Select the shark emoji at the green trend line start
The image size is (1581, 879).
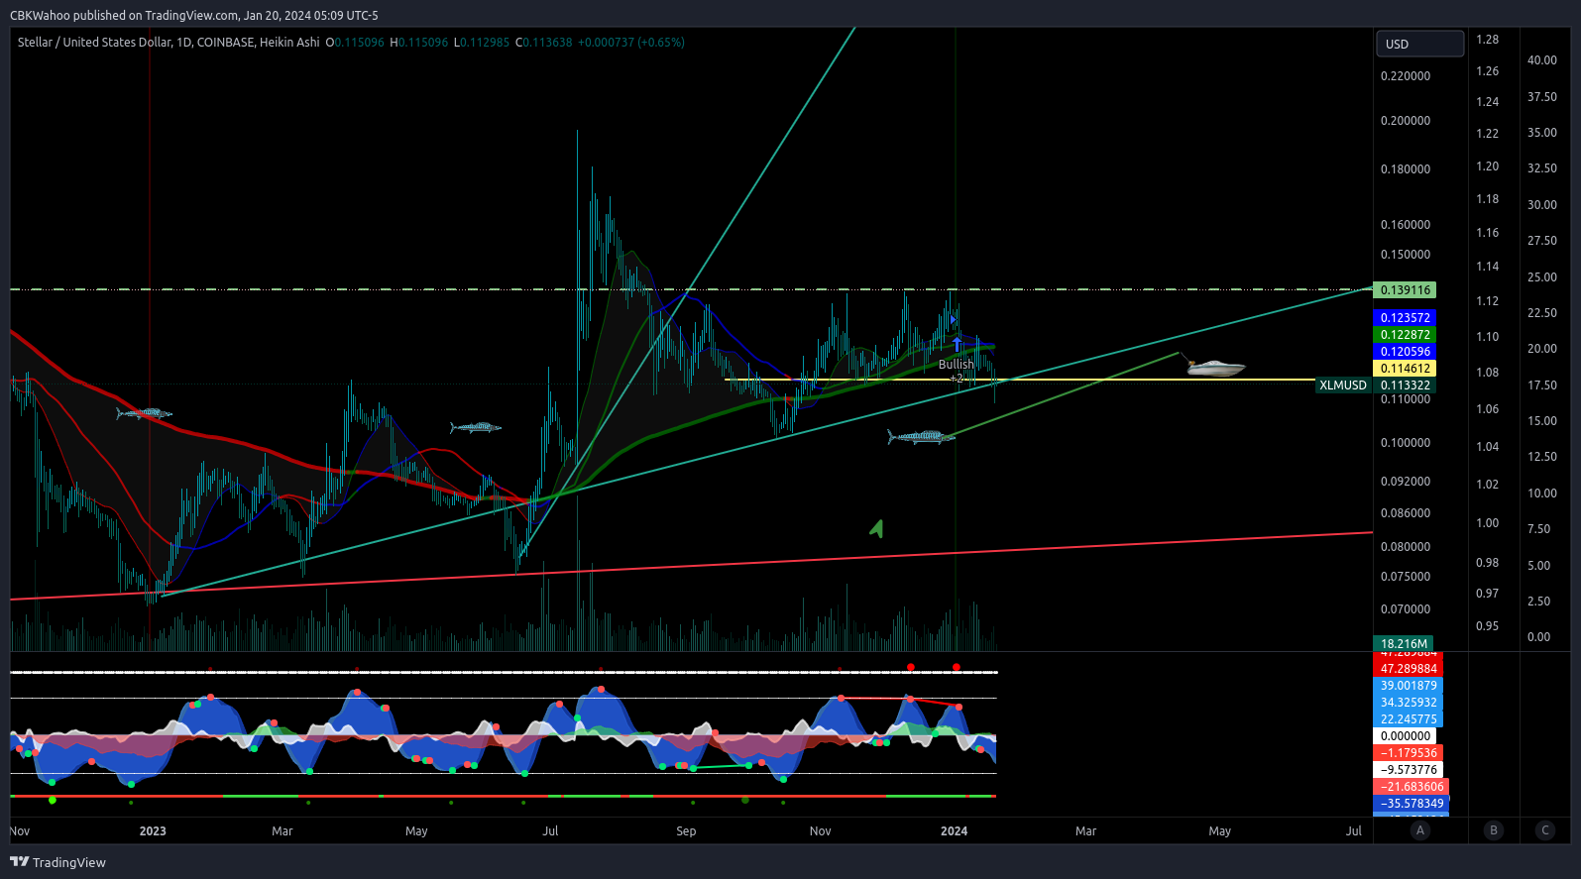921,436
